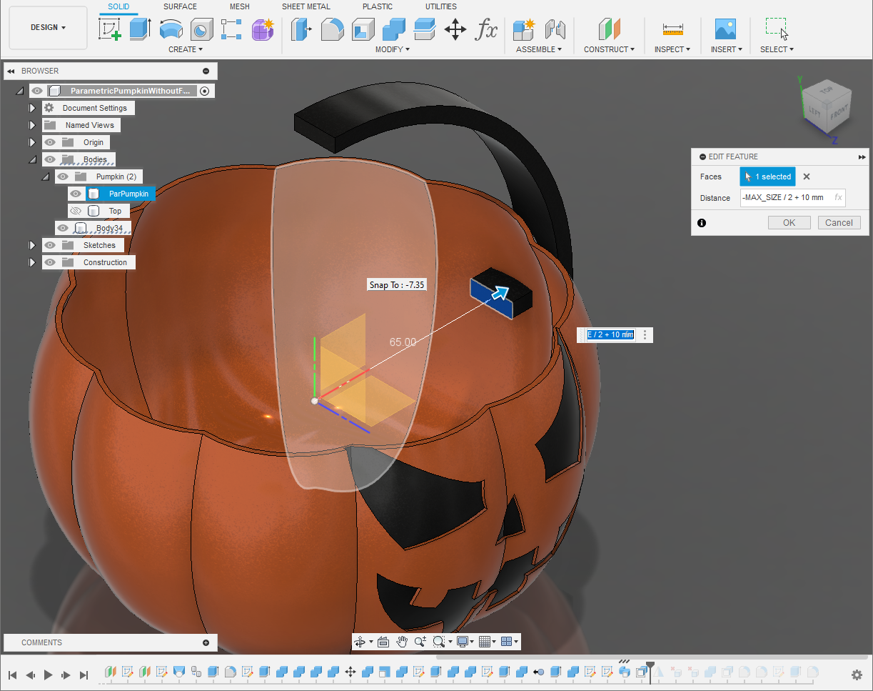Select the Revolve tool
This screenshot has height=691, width=873.
coord(171,29)
